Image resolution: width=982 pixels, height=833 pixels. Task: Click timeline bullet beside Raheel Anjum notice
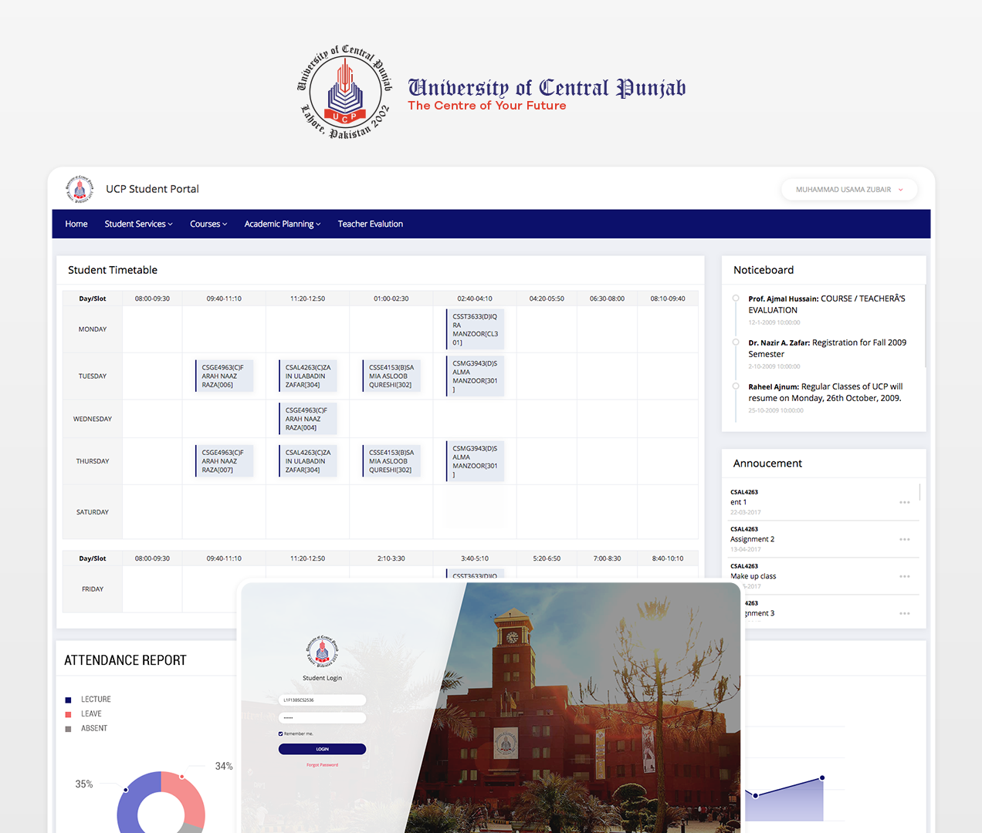tap(736, 386)
